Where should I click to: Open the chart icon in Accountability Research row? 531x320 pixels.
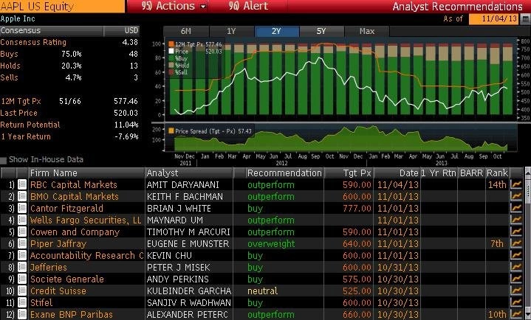click(516, 256)
